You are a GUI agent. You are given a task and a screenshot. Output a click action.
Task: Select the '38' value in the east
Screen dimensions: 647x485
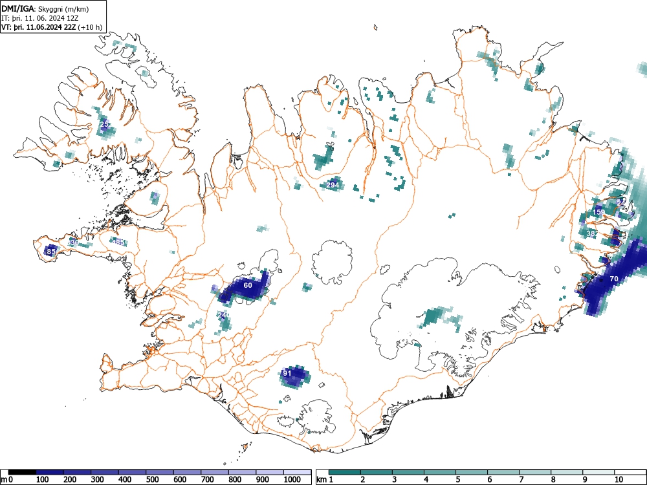click(591, 233)
